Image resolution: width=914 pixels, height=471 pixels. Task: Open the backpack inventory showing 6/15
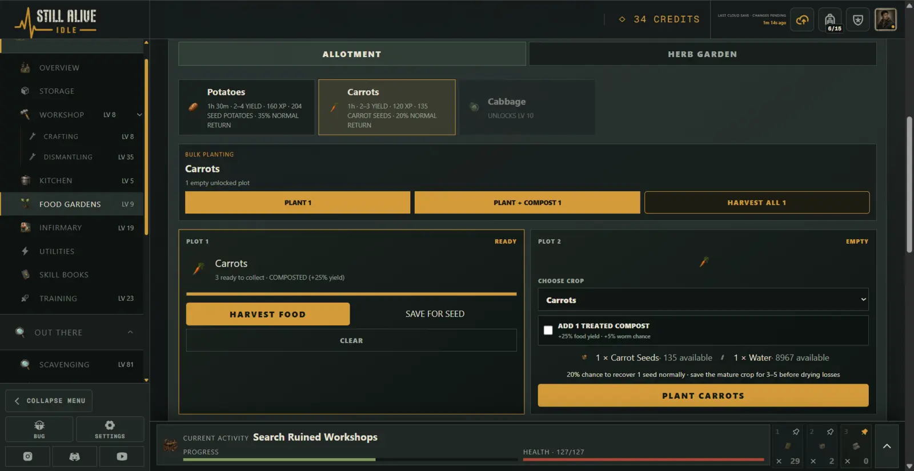(x=830, y=20)
